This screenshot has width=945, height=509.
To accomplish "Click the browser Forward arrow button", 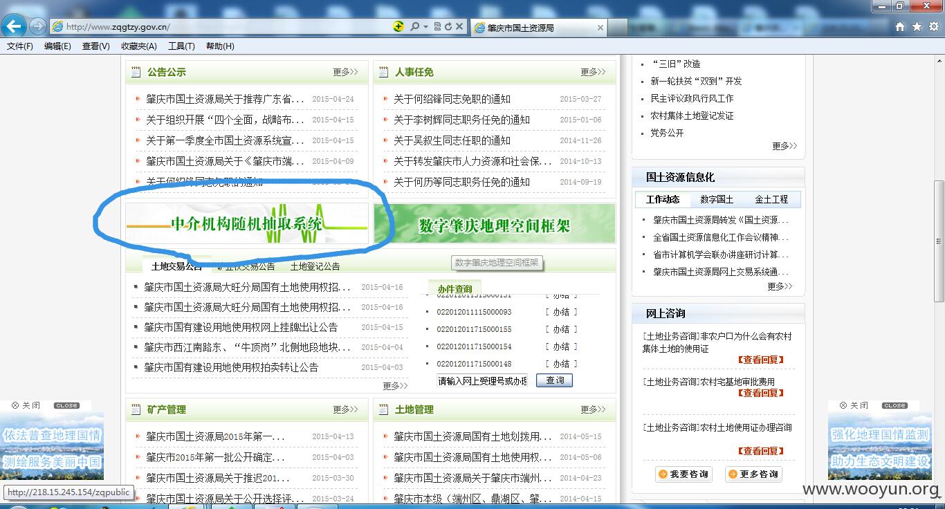I will pyautogui.click(x=37, y=27).
